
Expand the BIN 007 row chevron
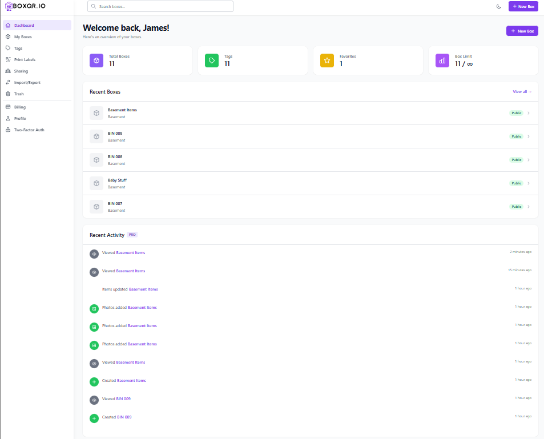coord(529,206)
